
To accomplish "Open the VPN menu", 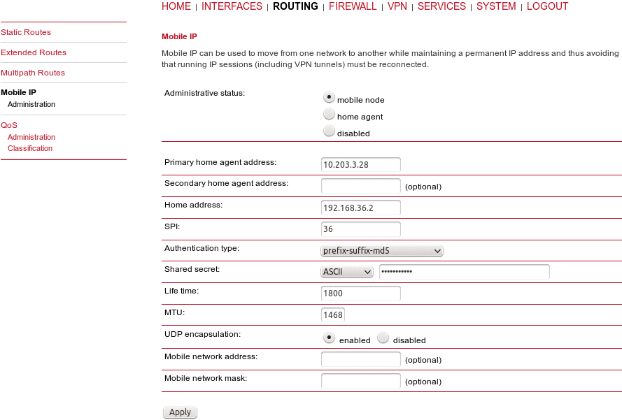I will click(397, 6).
